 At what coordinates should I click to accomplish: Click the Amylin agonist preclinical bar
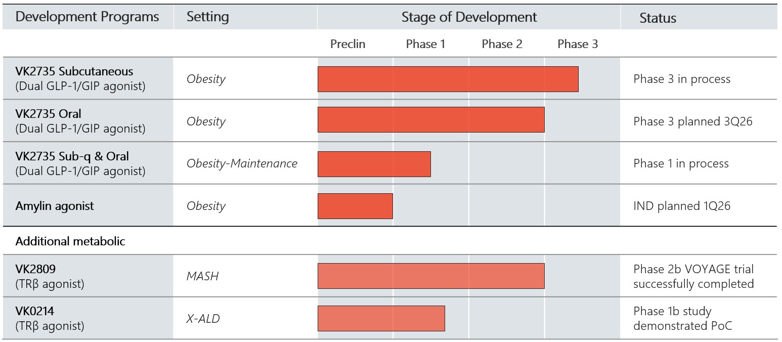(x=355, y=206)
